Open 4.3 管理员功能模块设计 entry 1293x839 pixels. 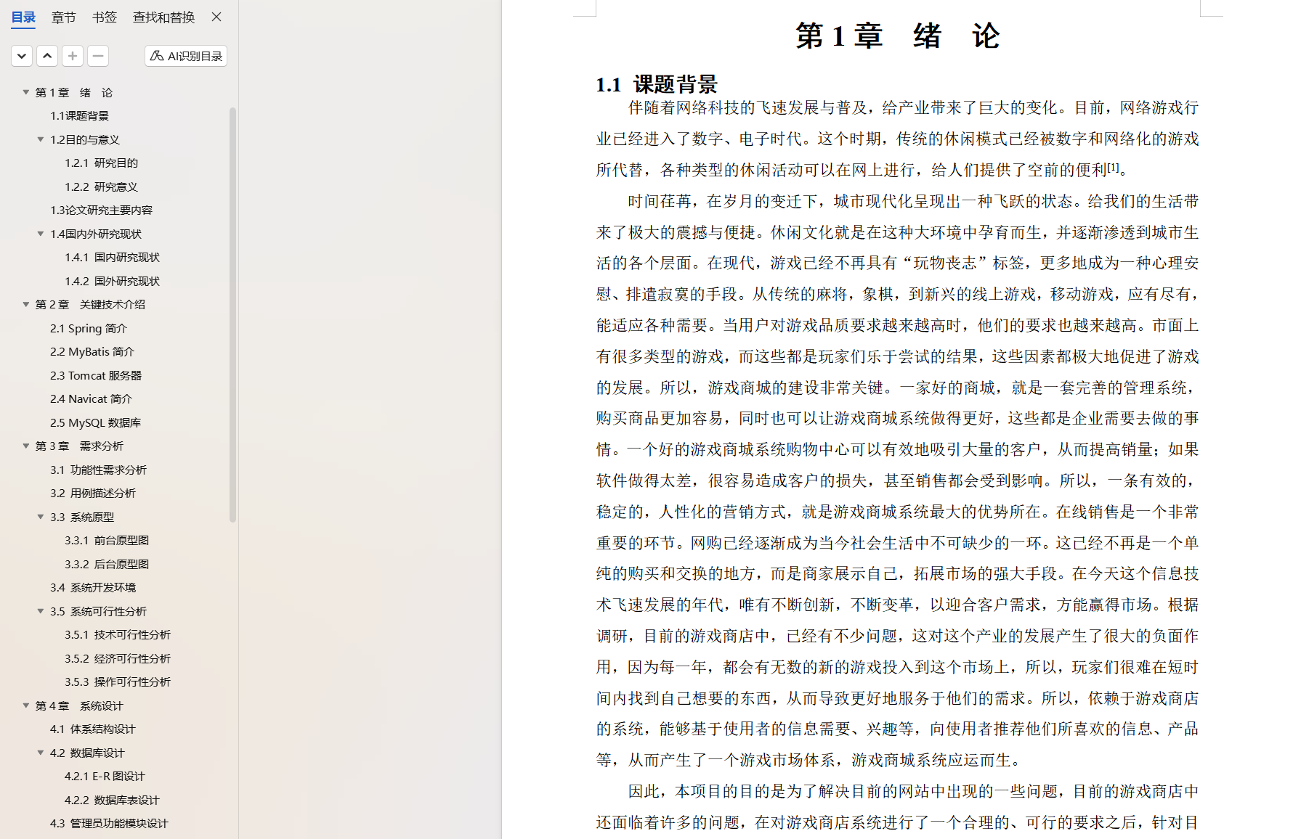(x=109, y=823)
